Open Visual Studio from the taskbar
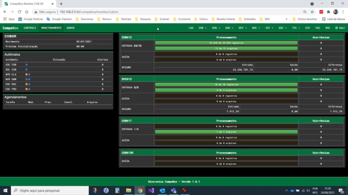The width and height of the screenshot is (348, 195). tap(151, 190)
